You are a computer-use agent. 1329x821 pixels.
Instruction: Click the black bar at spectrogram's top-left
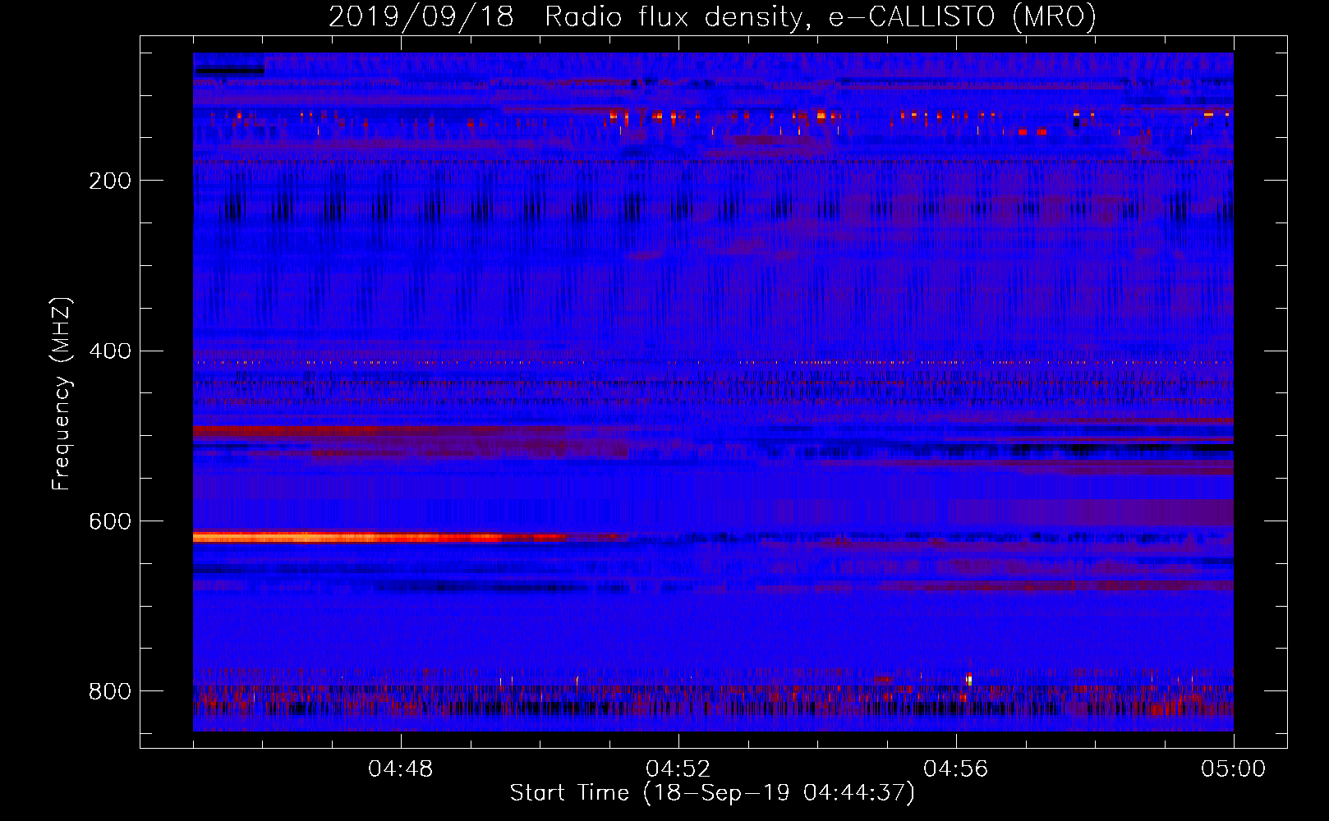(229, 71)
